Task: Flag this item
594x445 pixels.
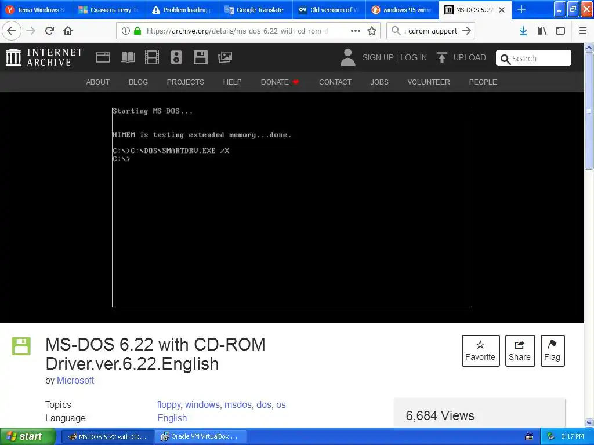Action: (552, 351)
